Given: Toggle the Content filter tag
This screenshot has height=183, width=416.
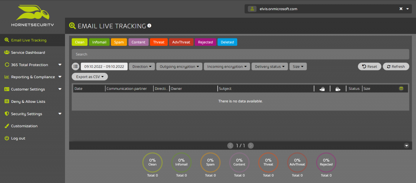Looking at the screenshot, I should 139,42.
